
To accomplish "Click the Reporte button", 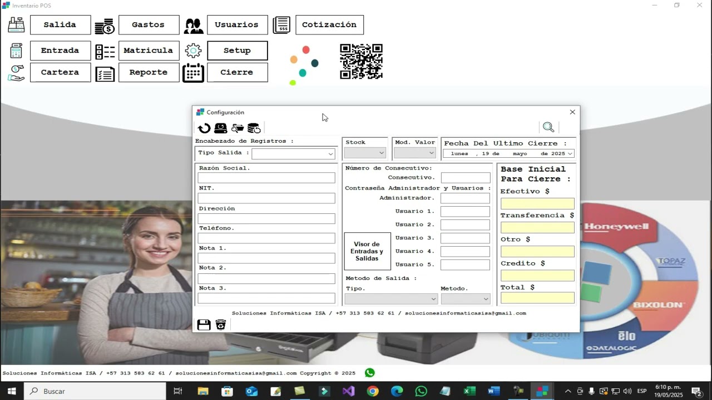I will [x=149, y=72].
